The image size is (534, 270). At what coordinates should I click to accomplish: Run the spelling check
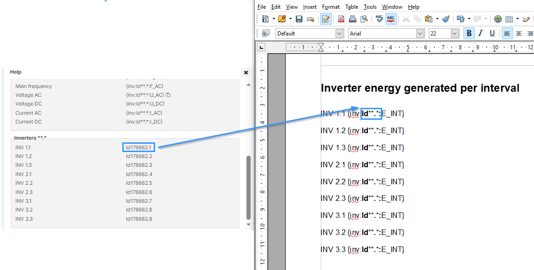(x=378, y=19)
